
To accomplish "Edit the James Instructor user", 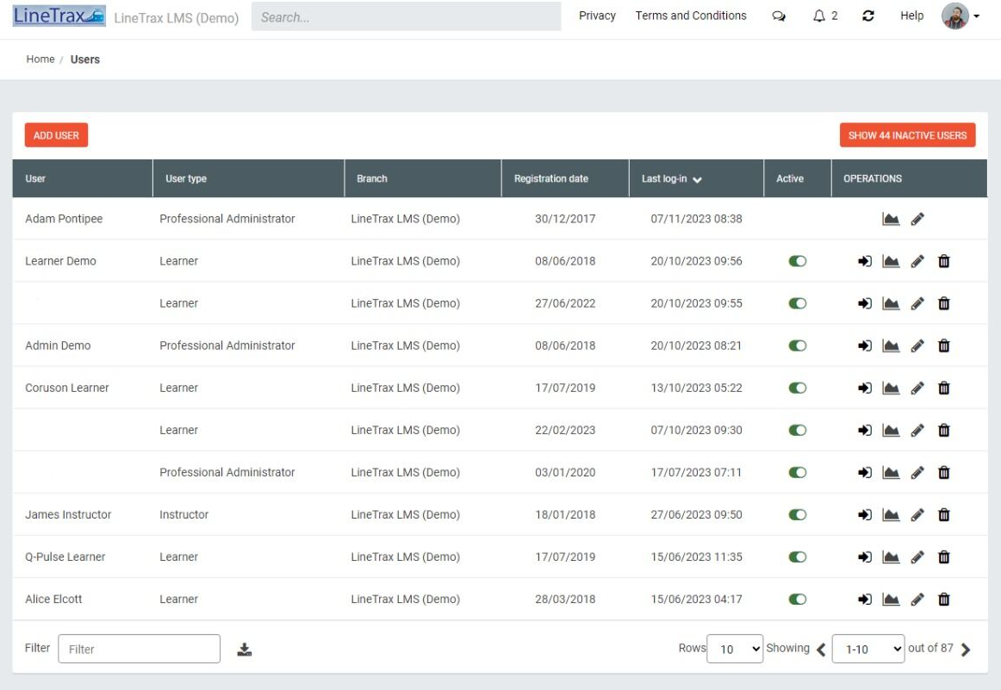I will (x=917, y=514).
